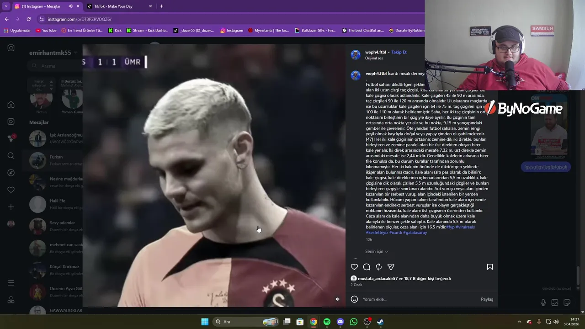Click the Instagram logo in the sidebar
Viewport: 585px width, 329px height.
point(11,48)
